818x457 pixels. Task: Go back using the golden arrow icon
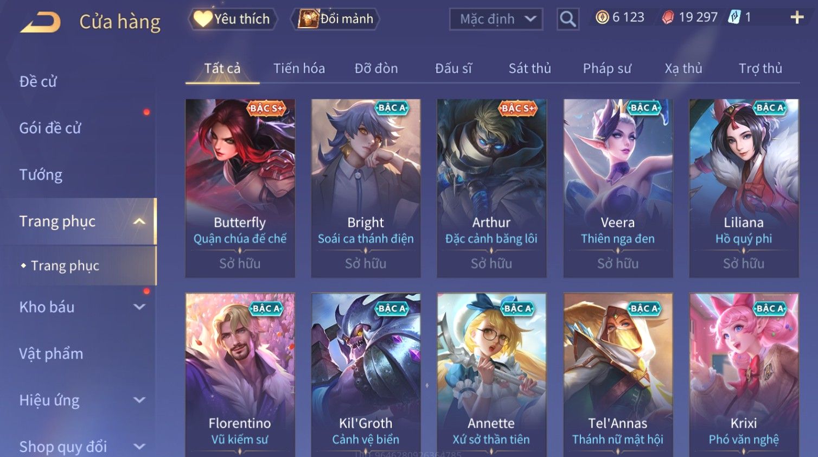(41, 22)
